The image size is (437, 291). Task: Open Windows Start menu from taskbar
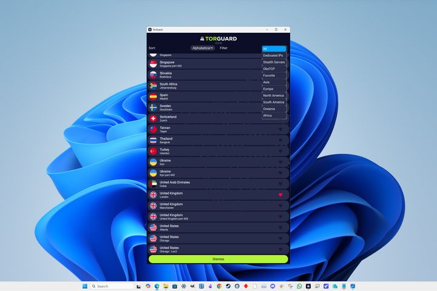pyautogui.click(x=85, y=286)
